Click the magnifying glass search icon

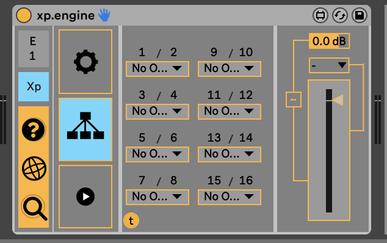coord(34,208)
